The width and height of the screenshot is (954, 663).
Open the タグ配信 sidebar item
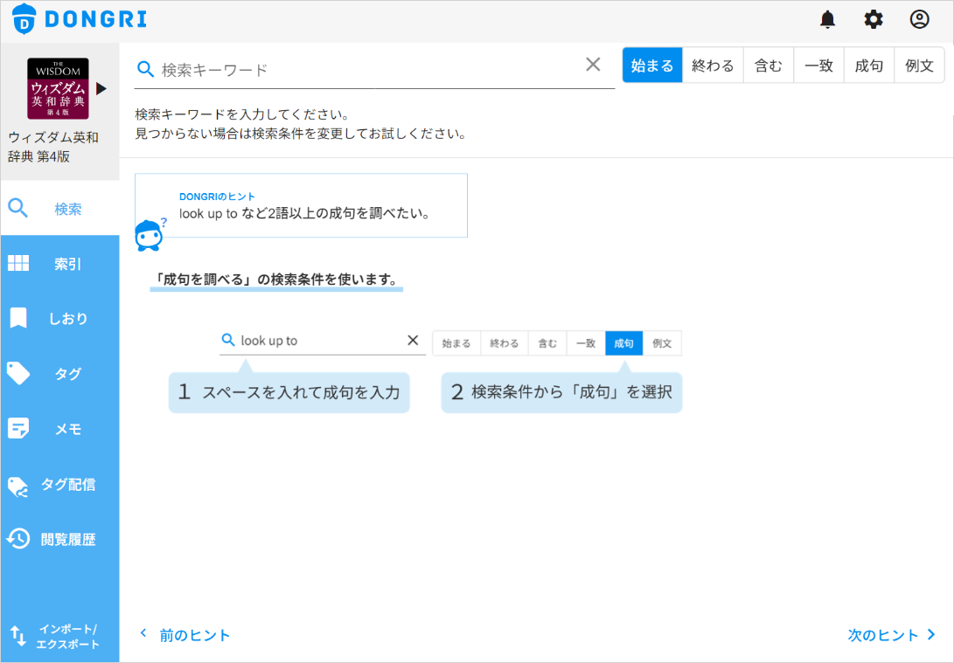pyautogui.click(x=59, y=484)
